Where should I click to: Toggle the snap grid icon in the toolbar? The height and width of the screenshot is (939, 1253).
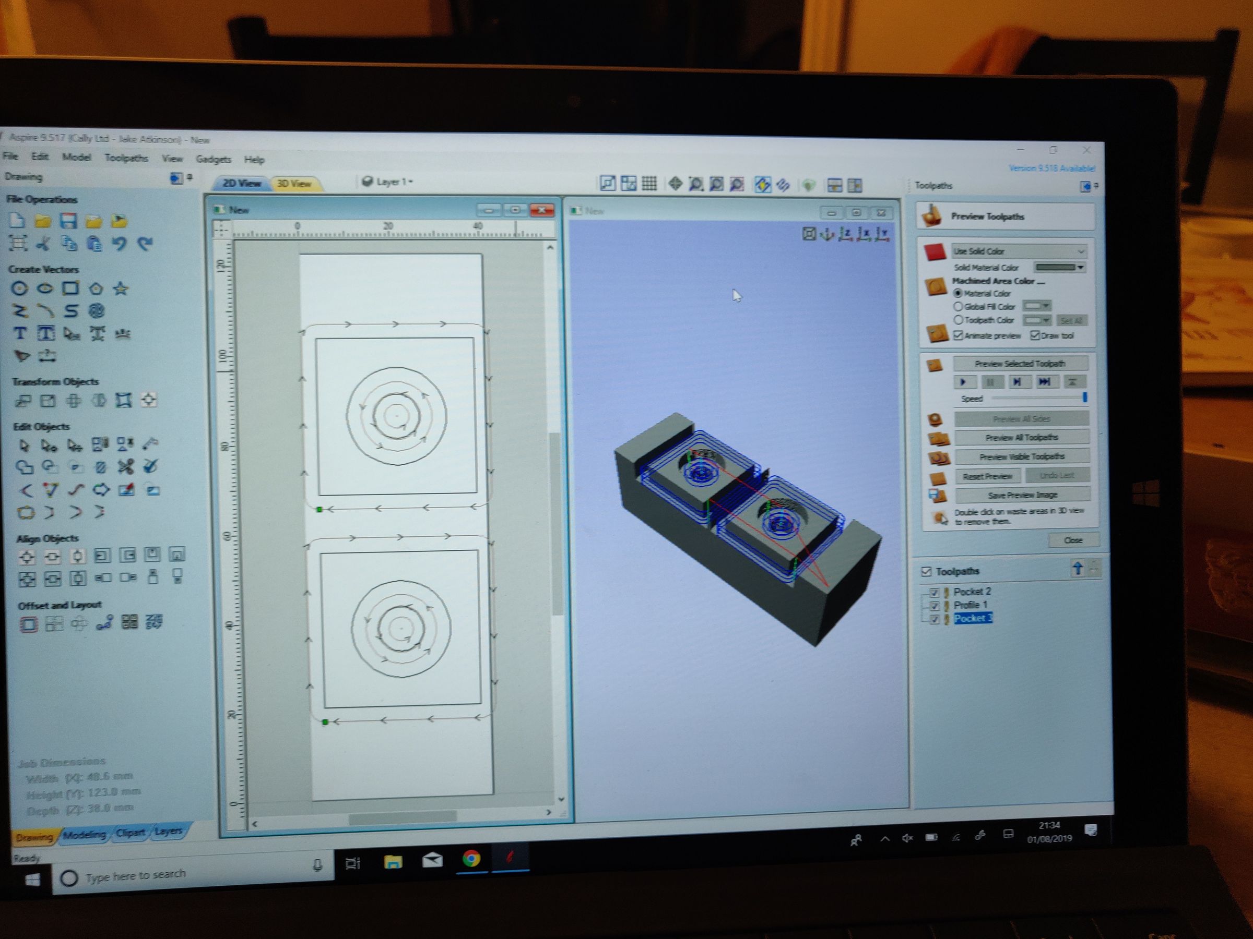[x=648, y=184]
